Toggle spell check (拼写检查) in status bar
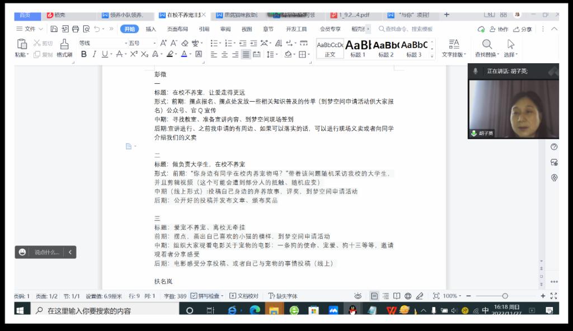The image size is (573, 331). 207,296
